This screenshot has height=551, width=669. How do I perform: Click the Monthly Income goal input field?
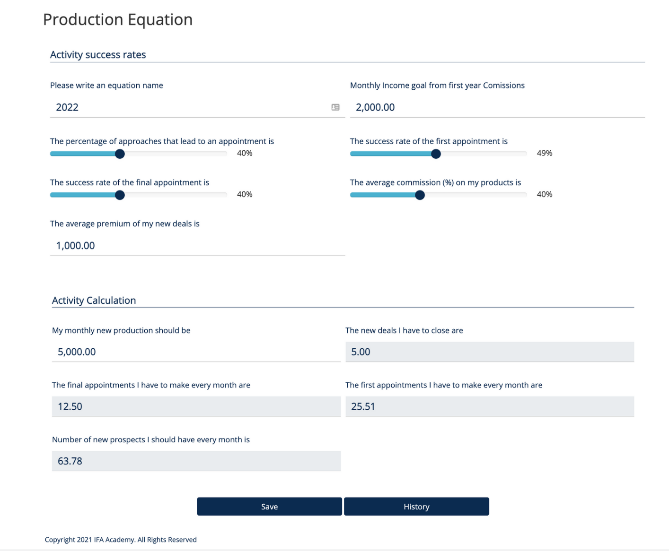pos(497,107)
